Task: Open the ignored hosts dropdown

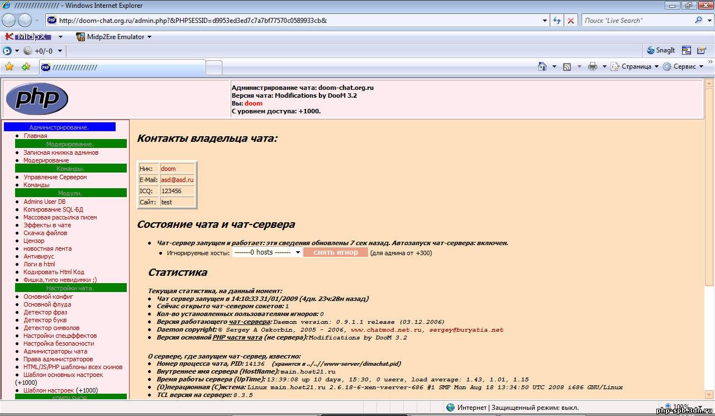Action: [x=268, y=252]
